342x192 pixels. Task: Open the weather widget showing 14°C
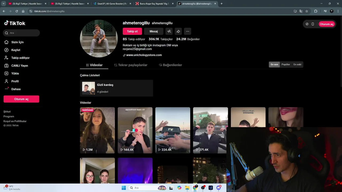tap(12, 188)
